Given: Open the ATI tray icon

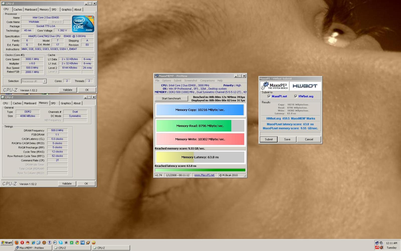Looking at the screenshot, I should pos(377,247).
